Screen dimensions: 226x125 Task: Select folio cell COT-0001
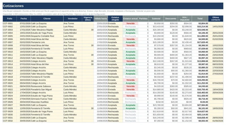tap(10, 23)
